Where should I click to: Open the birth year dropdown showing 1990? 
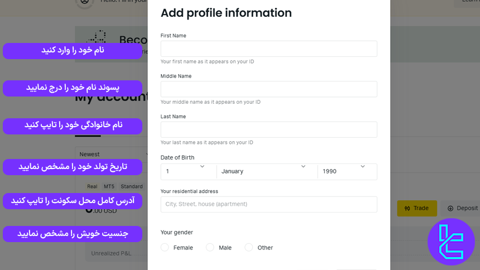click(x=348, y=171)
